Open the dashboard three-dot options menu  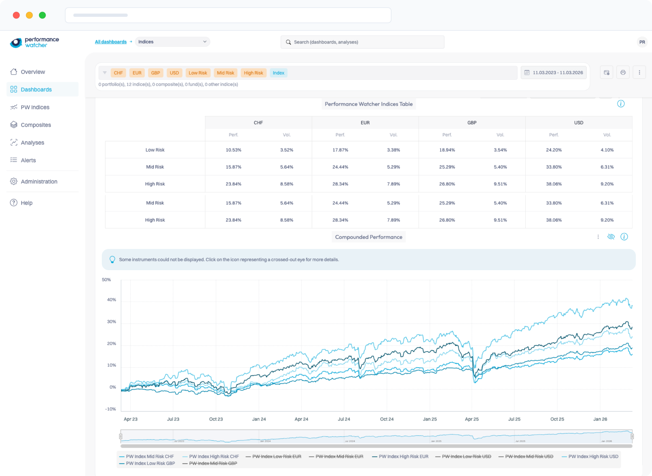coord(639,73)
